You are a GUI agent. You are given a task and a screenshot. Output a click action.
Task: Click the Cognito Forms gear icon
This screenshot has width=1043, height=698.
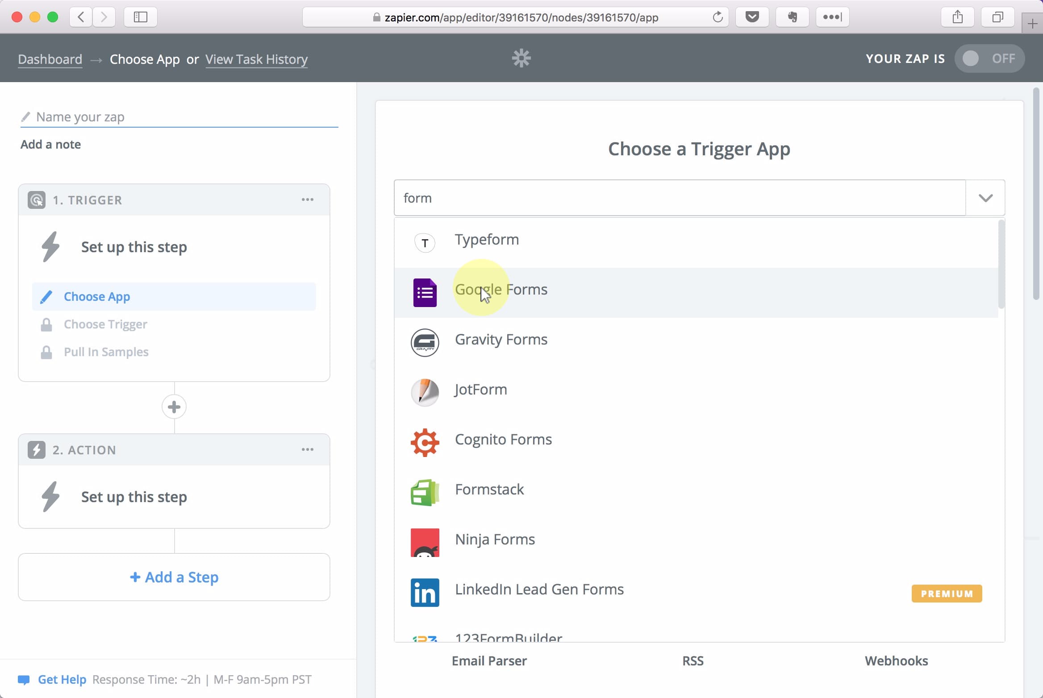point(425,443)
